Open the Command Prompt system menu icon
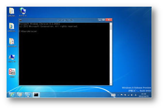 coord(20,20)
